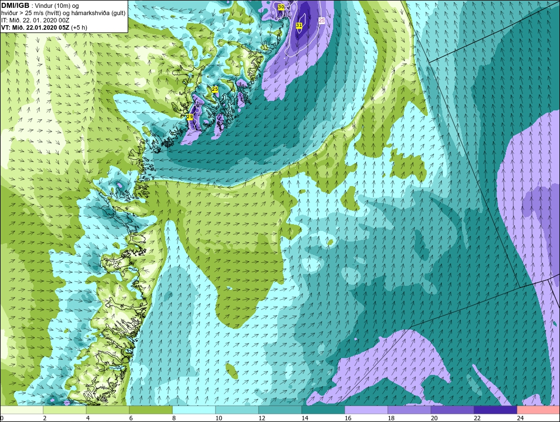The image size is (560, 422).
Task: Click the legend scale number 18
Action: coord(391,418)
